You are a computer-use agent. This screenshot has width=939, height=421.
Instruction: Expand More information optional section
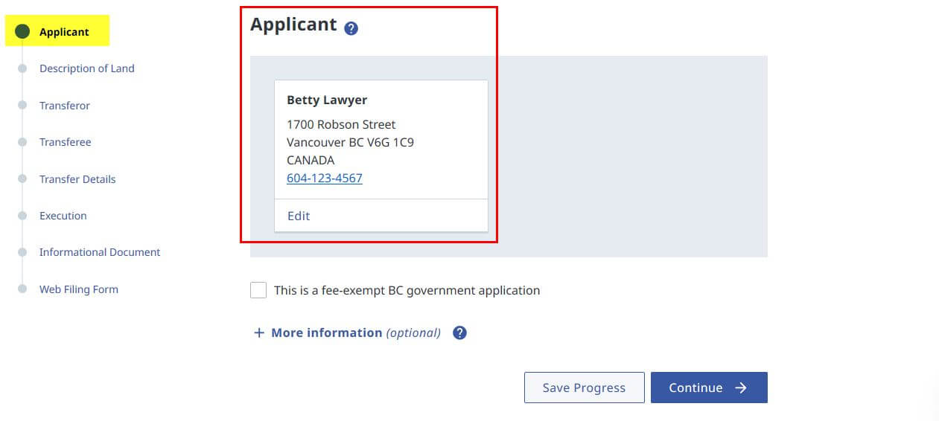[x=347, y=332]
